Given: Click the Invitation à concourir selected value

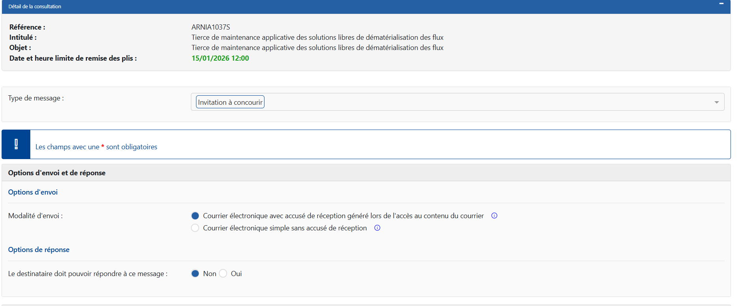Looking at the screenshot, I should (230, 102).
